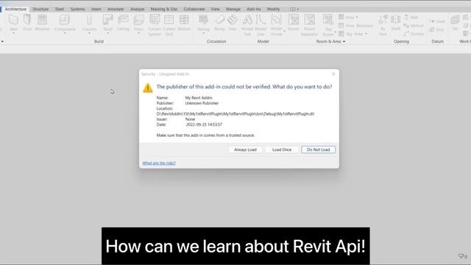Select the Curtain Grid tool
Image resolution: width=471 pixels, height=265 pixels.
tap(169, 24)
